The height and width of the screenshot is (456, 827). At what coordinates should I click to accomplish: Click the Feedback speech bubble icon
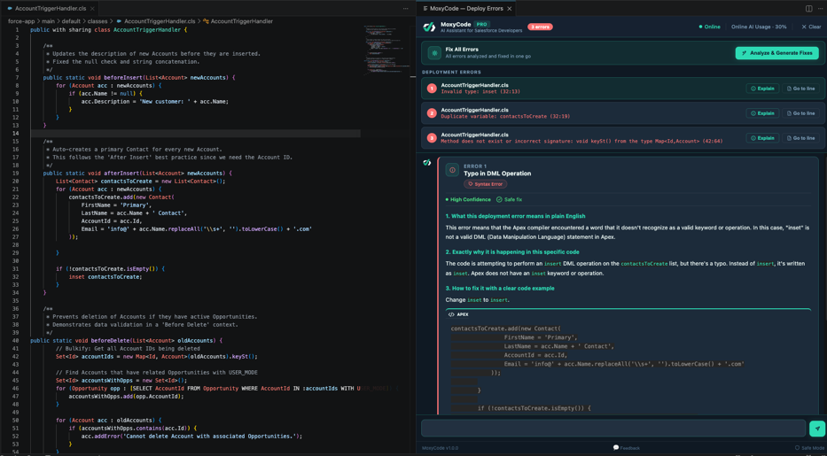[615, 447]
